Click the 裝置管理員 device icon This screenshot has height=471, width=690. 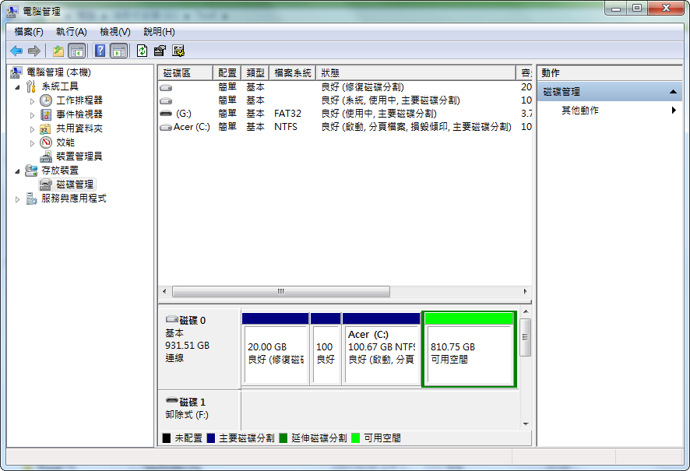pos(46,156)
